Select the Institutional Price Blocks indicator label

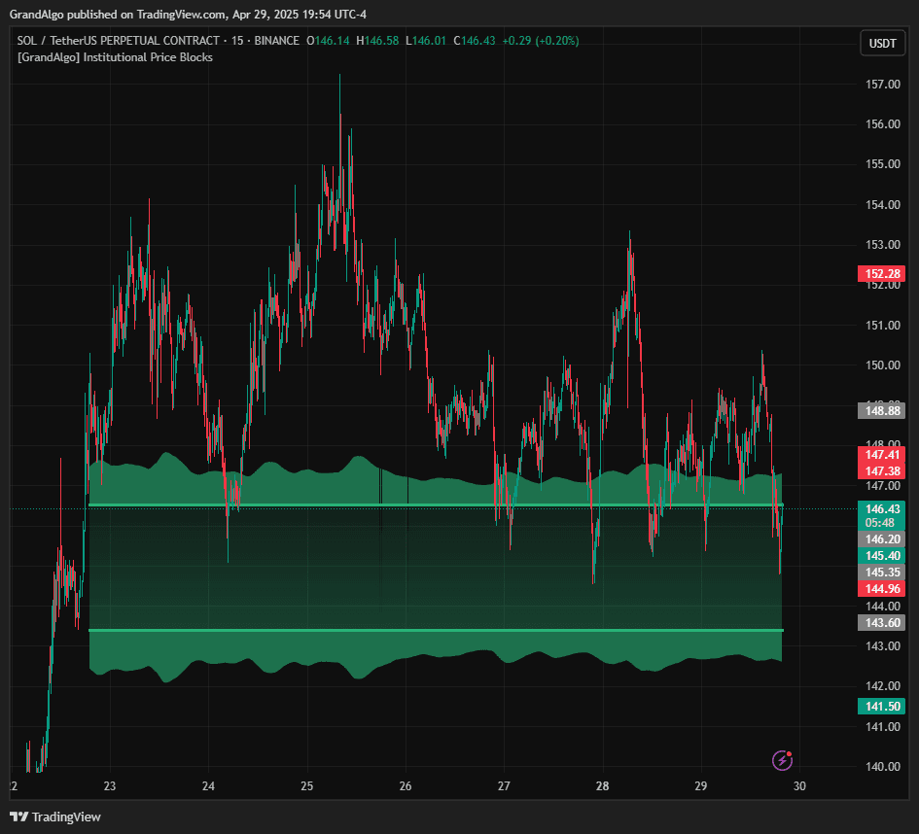[x=115, y=57]
